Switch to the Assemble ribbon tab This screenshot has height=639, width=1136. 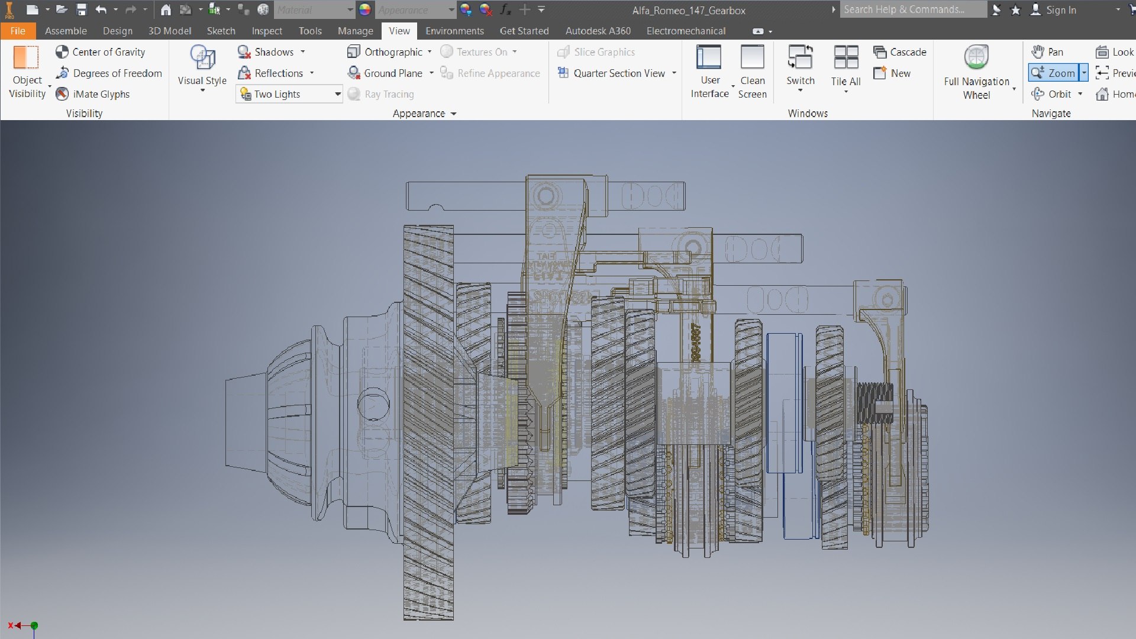coord(66,31)
